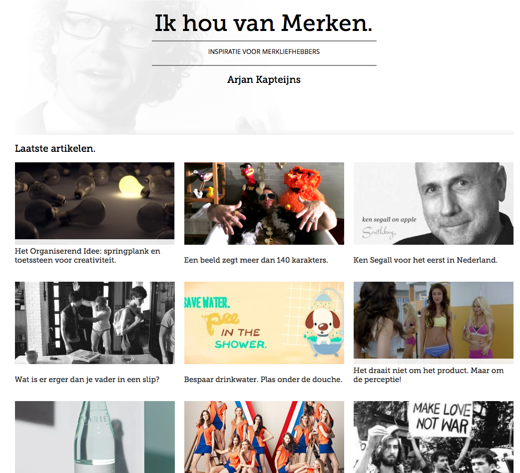The image size is (520, 473).
Task: Open the Ken Segall portrait thumbnail
Action: 434,203
